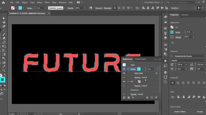Open Layers panel icon in dock
The width and height of the screenshot is (206, 115).
[165, 73]
